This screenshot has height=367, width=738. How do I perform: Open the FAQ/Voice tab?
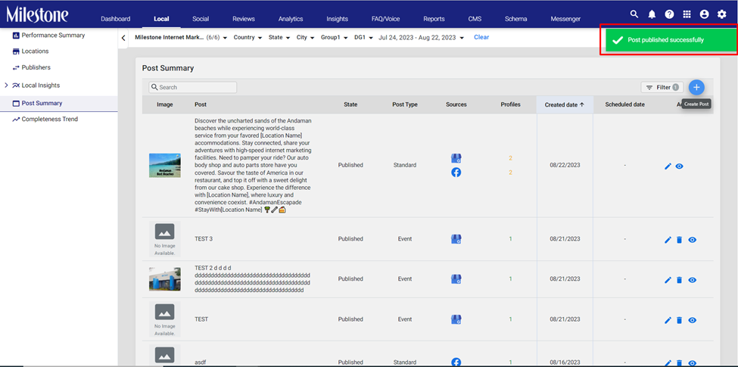click(385, 19)
